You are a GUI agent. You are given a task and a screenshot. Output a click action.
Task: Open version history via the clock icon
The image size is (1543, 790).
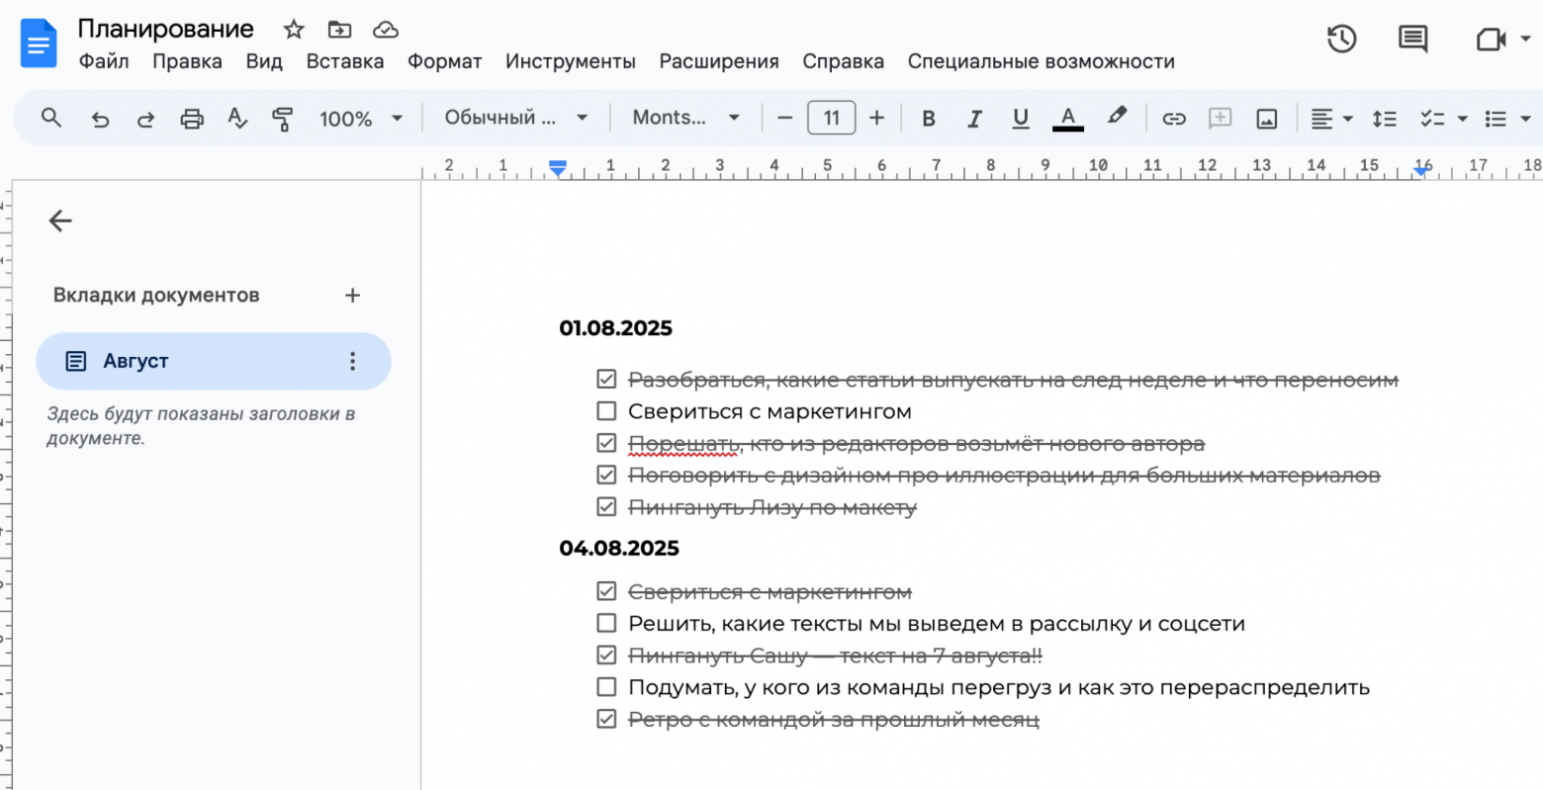[x=1341, y=39]
